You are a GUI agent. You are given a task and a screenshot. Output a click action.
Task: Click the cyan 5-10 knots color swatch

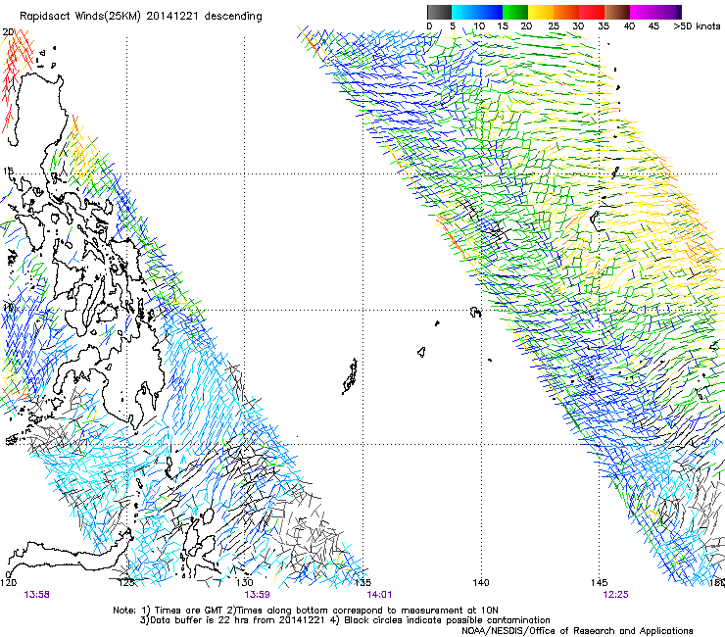pos(464,12)
